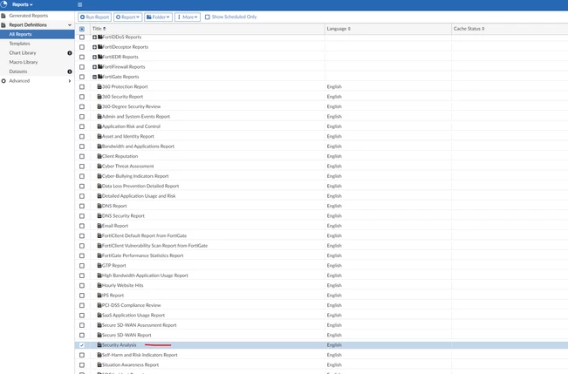Click the GTP Report document icon

click(x=99, y=265)
